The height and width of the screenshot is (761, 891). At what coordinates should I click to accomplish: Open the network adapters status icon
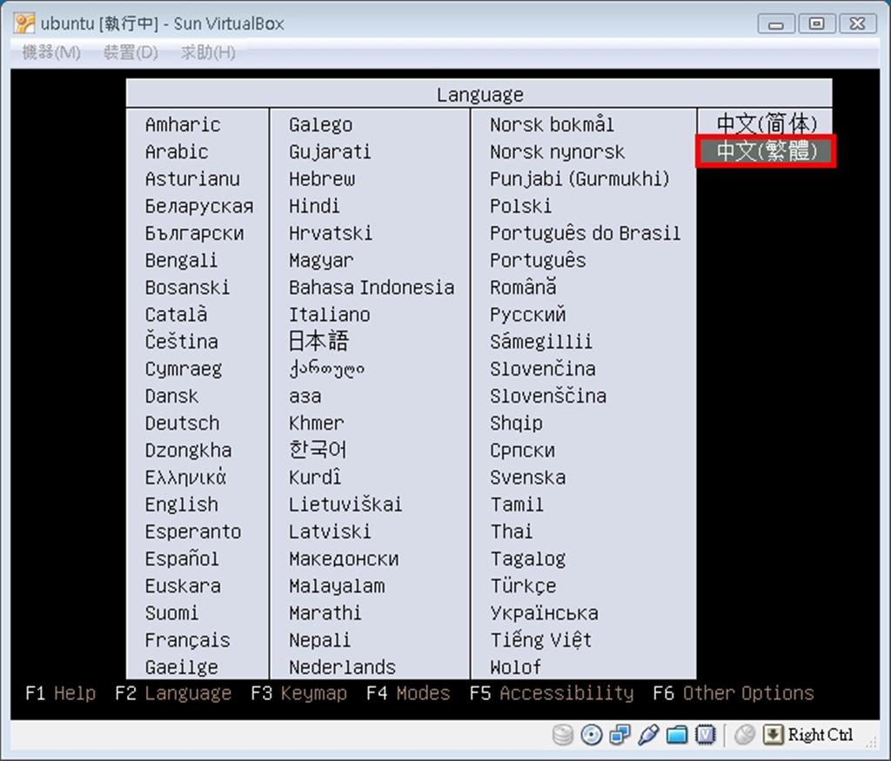[620, 735]
